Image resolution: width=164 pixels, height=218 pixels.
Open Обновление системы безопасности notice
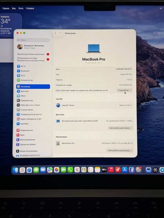[33, 59]
